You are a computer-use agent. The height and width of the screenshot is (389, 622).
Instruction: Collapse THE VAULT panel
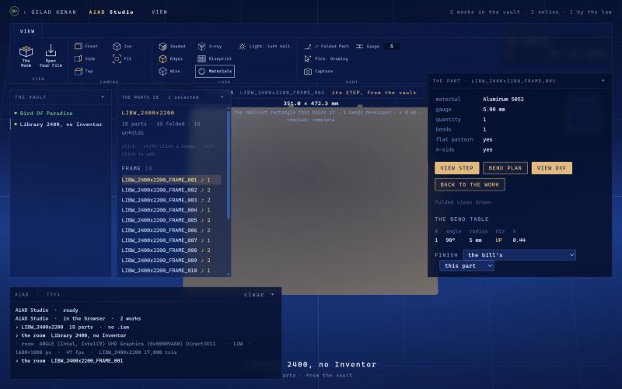tap(103, 96)
